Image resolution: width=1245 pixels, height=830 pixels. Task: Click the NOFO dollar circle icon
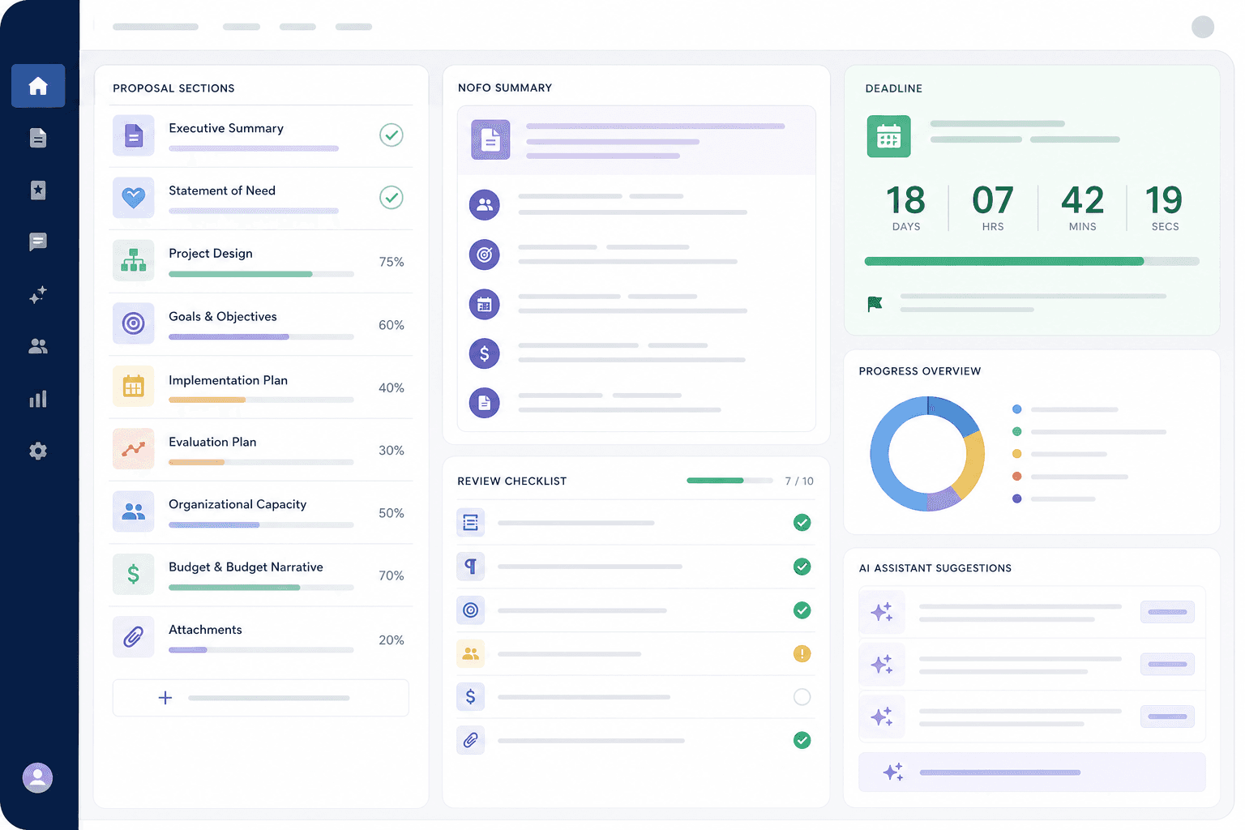click(485, 353)
